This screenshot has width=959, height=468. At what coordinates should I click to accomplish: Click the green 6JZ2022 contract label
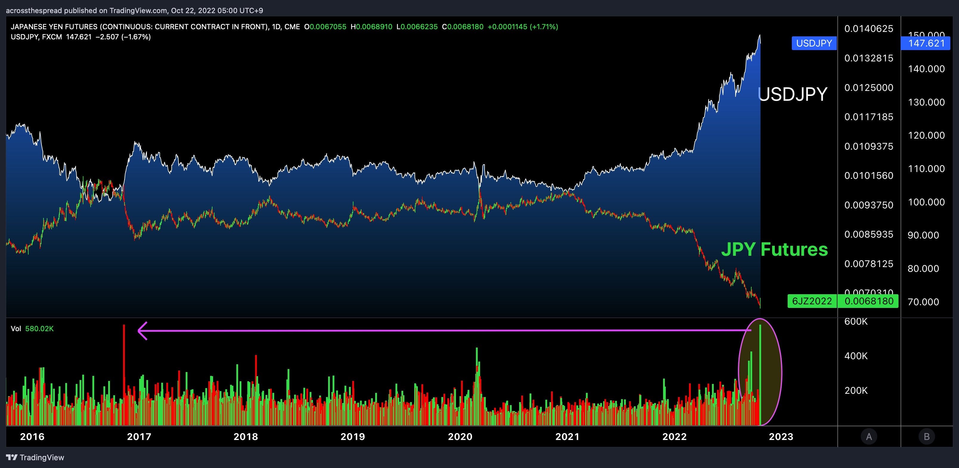point(812,301)
